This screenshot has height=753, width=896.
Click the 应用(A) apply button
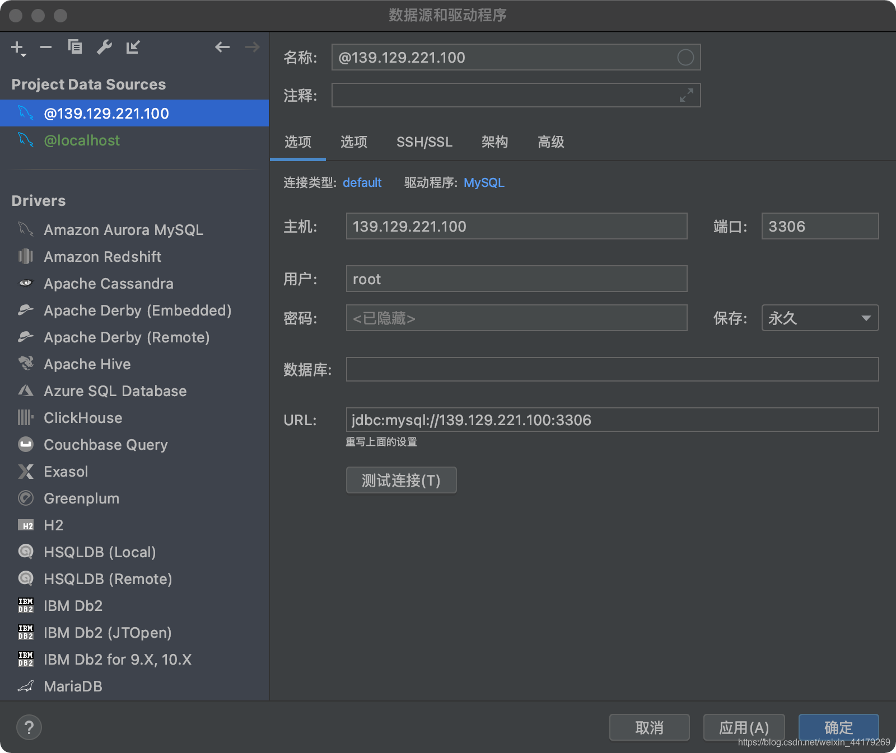(x=744, y=727)
